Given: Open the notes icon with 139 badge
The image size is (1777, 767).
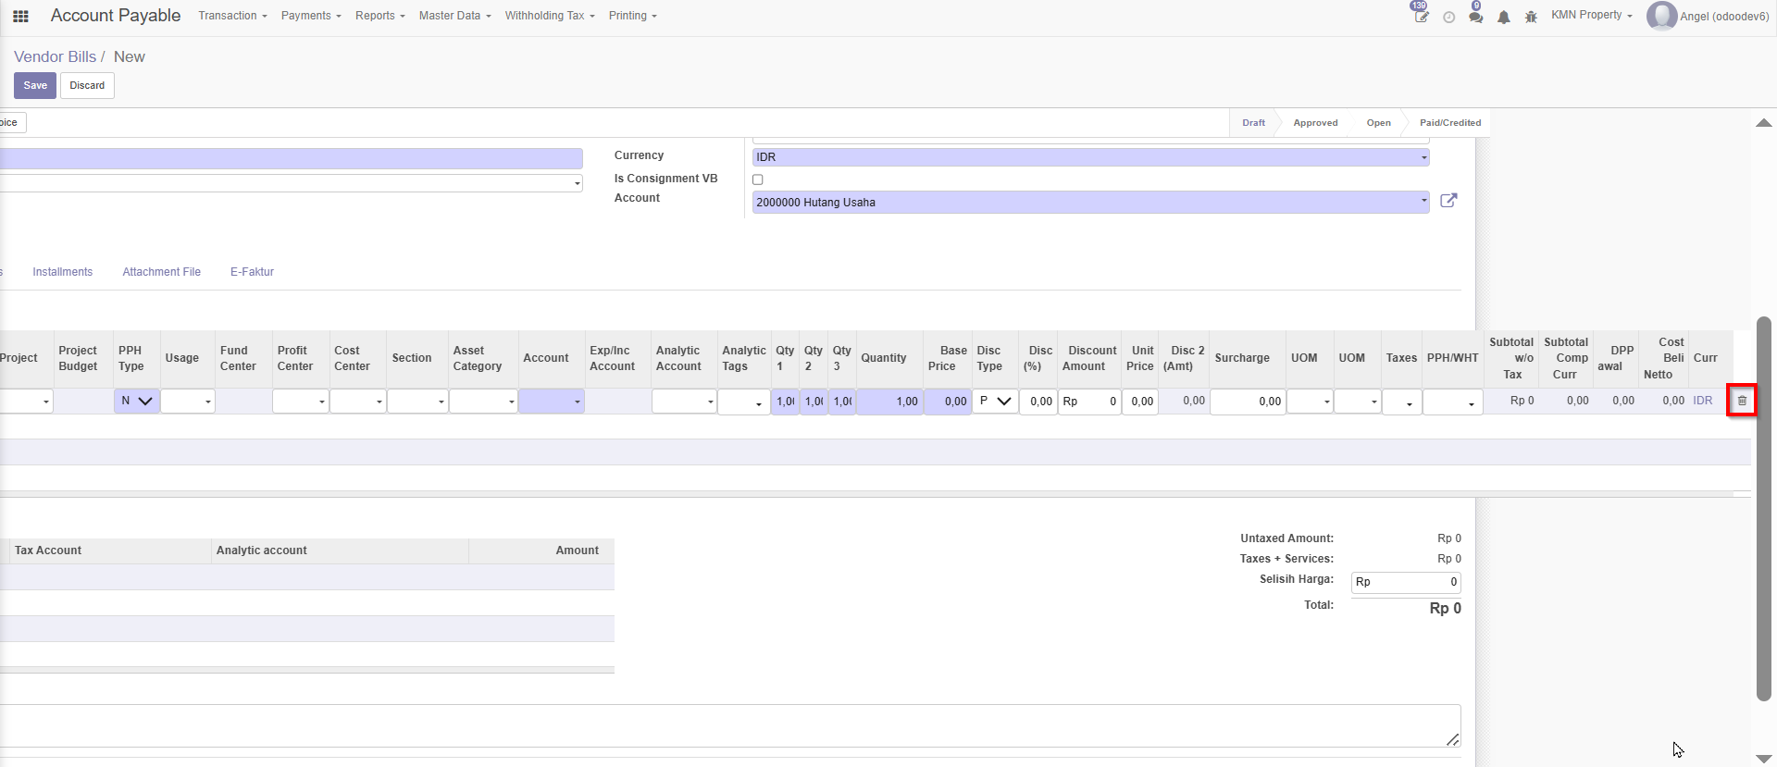Looking at the screenshot, I should pyautogui.click(x=1421, y=15).
